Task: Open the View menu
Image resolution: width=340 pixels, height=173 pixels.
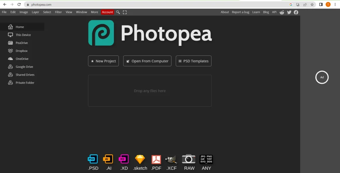Action: [x=69, y=12]
